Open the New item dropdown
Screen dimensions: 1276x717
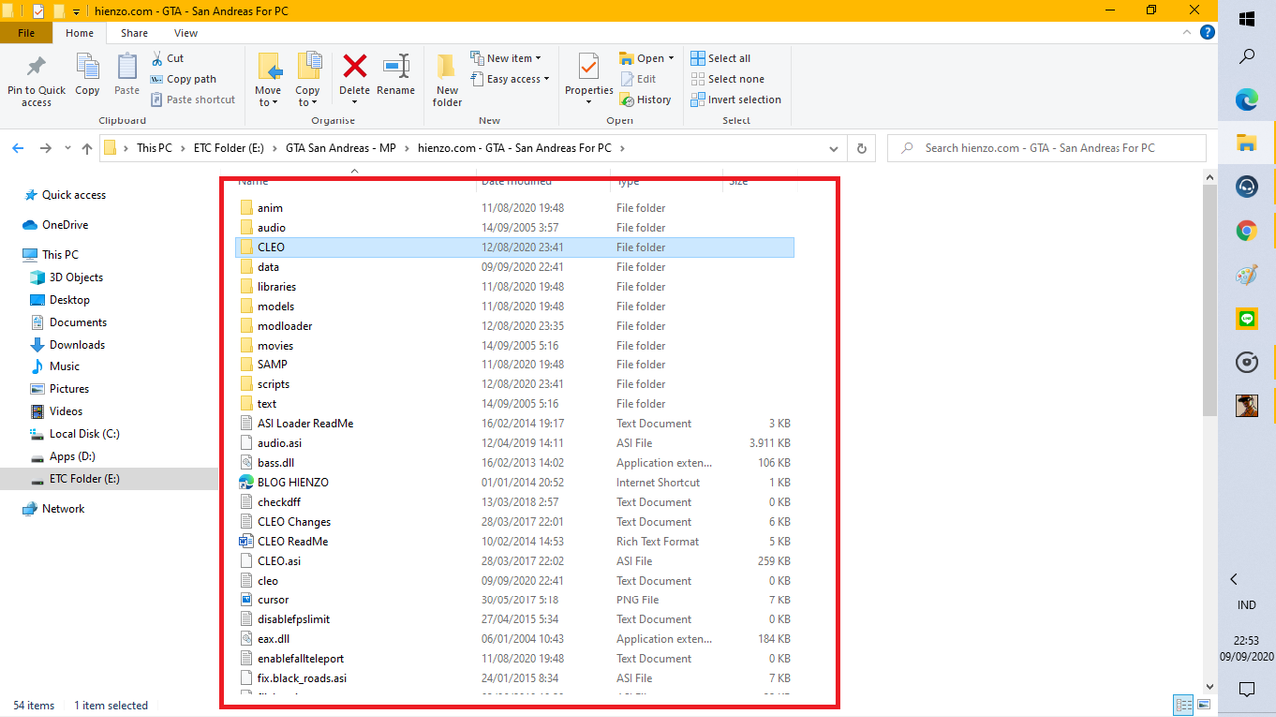(506, 59)
